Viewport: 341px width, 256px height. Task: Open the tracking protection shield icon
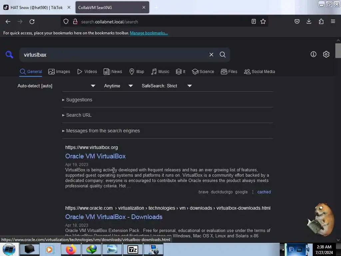tap(66, 21)
